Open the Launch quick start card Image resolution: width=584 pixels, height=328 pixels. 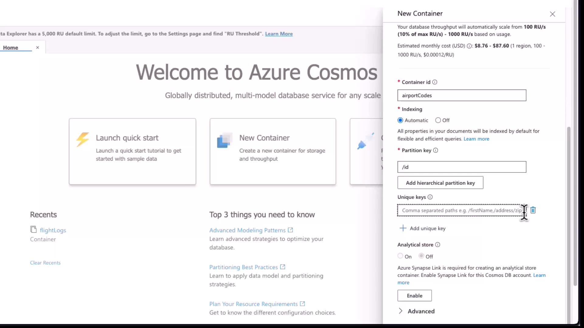132,151
